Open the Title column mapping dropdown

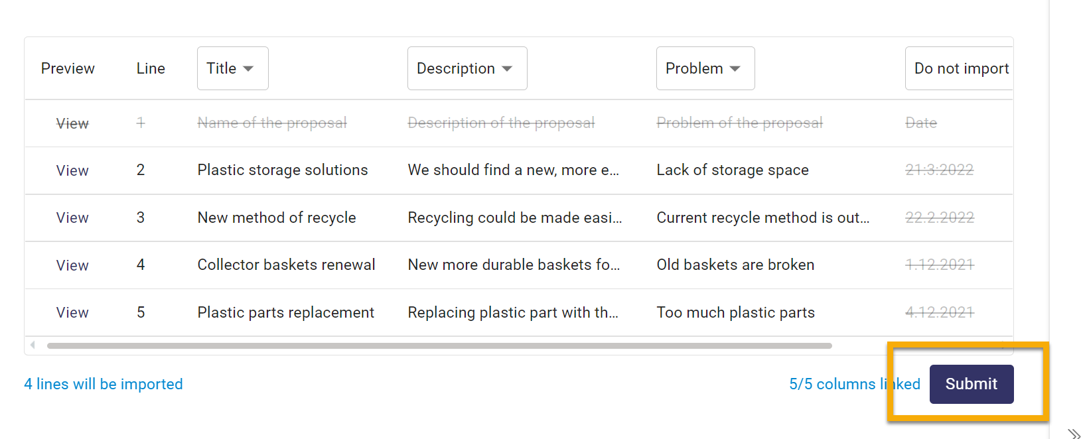(232, 68)
